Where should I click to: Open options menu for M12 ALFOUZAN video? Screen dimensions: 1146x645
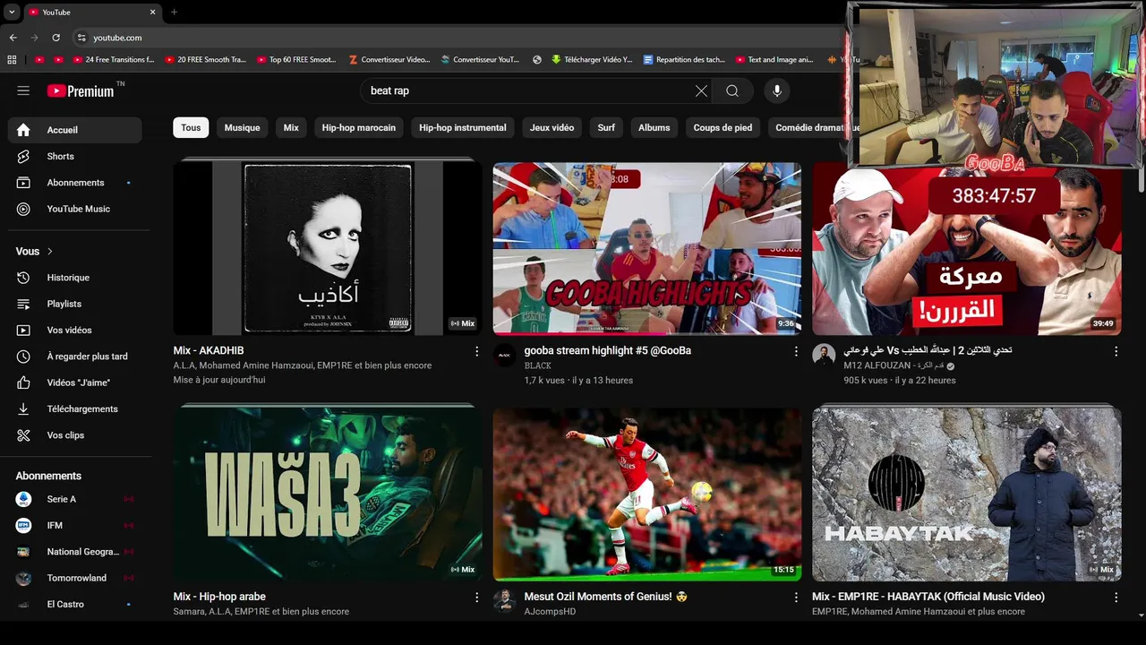[x=1116, y=351]
